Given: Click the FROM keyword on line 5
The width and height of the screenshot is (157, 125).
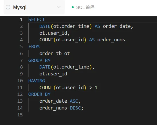Looking at the screenshot, I should 34,47.
